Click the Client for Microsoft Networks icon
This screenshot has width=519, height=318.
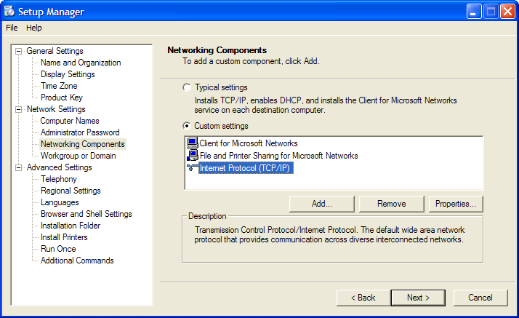tap(193, 143)
